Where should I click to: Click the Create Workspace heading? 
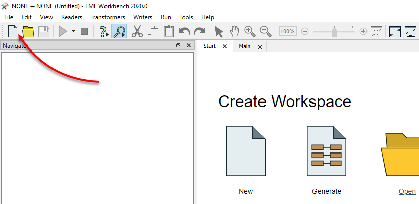(285, 101)
